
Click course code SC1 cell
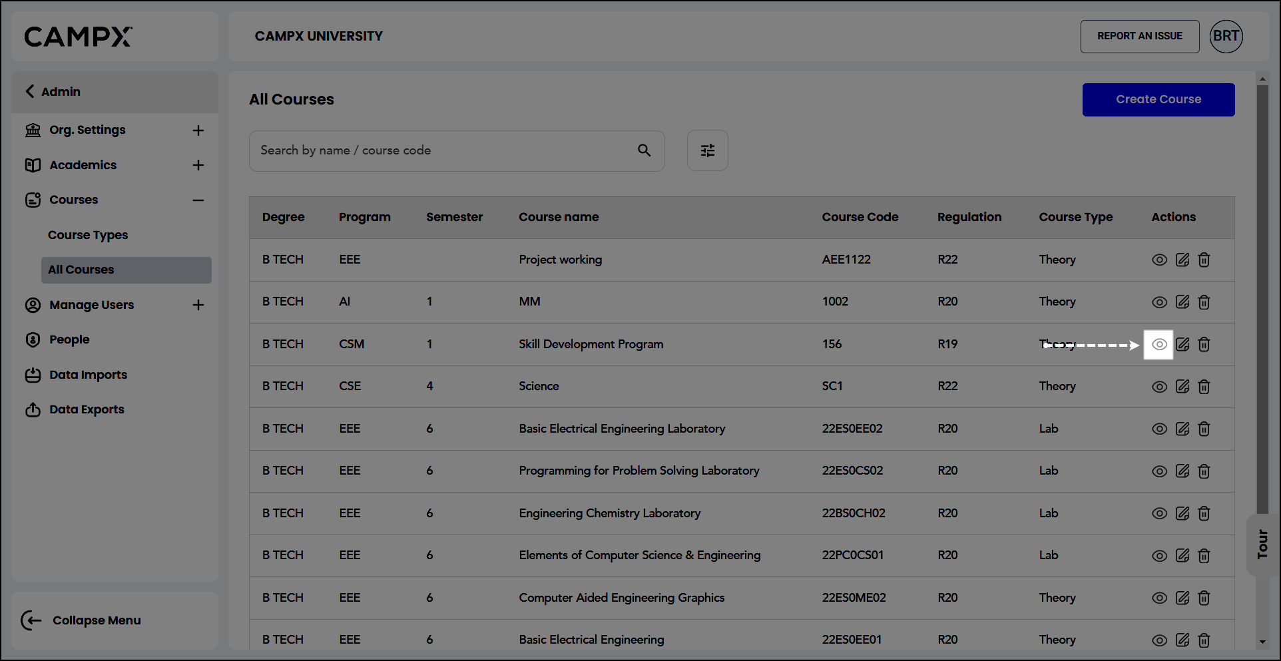[x=832, y=386]
